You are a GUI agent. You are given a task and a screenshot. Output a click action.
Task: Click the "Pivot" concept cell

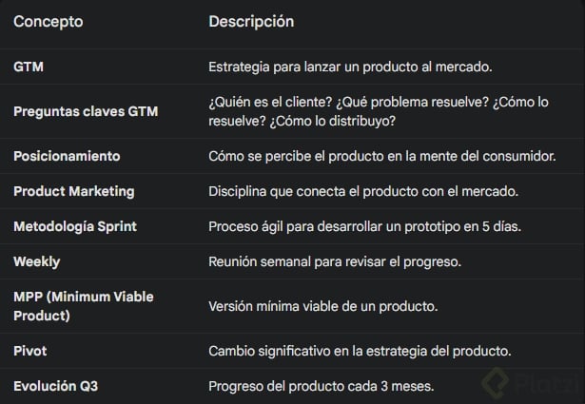[x=30, y=351]
